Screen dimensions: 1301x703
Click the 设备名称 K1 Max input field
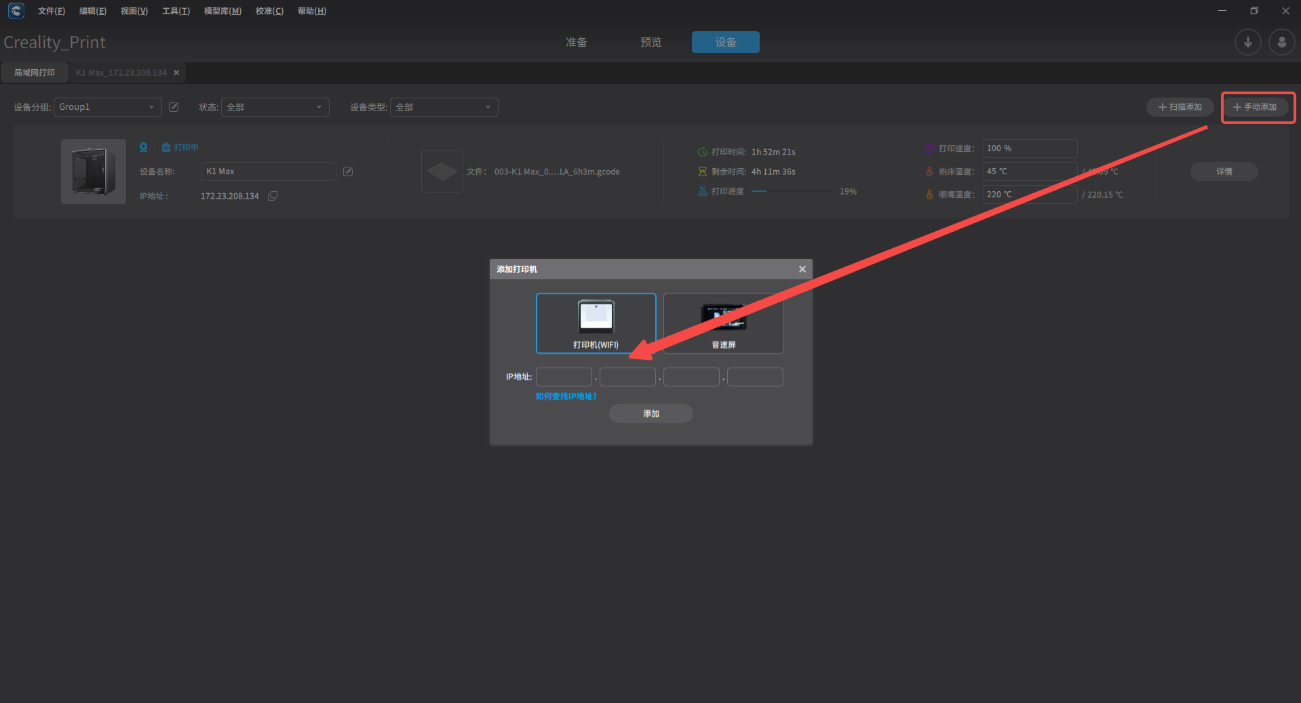[x=269, y=172]
